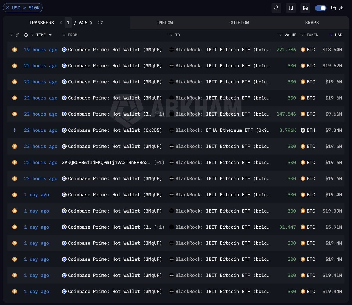Viewport: 352px width, 305px height.
Task: Open the TO column filter
Action: [171, 35]
